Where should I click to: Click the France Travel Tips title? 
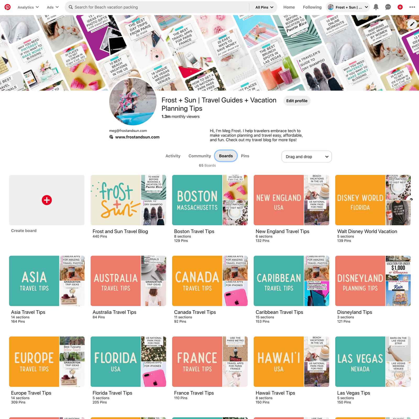(194, 393)
